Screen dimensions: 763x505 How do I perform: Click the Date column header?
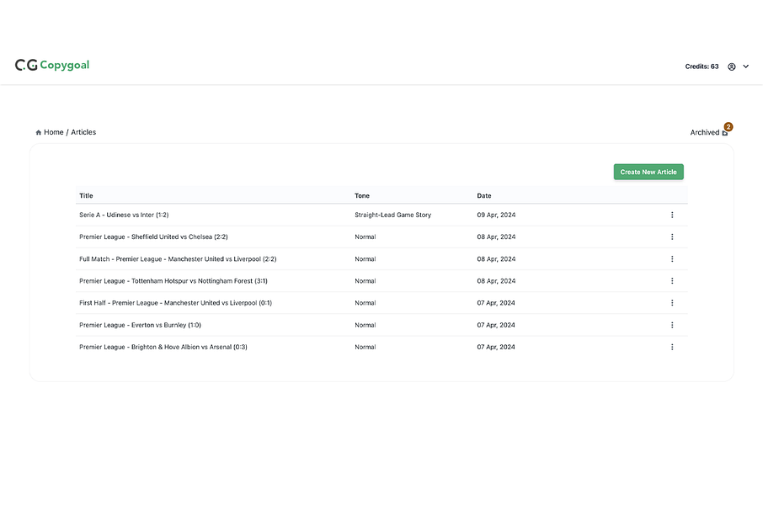pos(484,195)
